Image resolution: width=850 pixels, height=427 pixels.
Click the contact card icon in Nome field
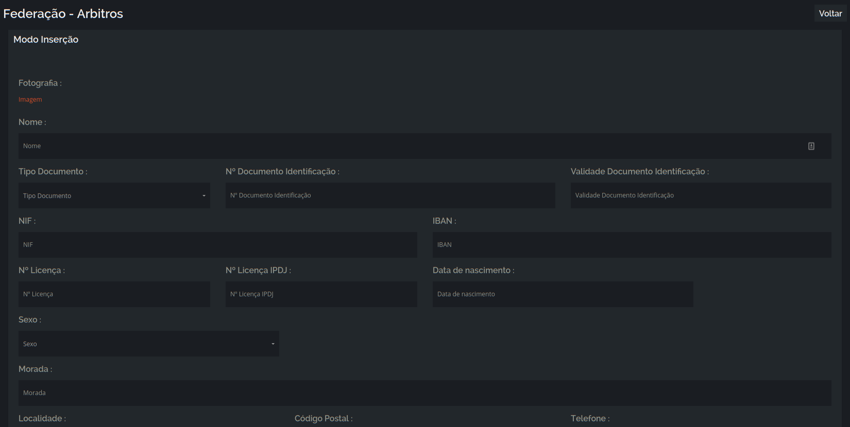[811, 146]
